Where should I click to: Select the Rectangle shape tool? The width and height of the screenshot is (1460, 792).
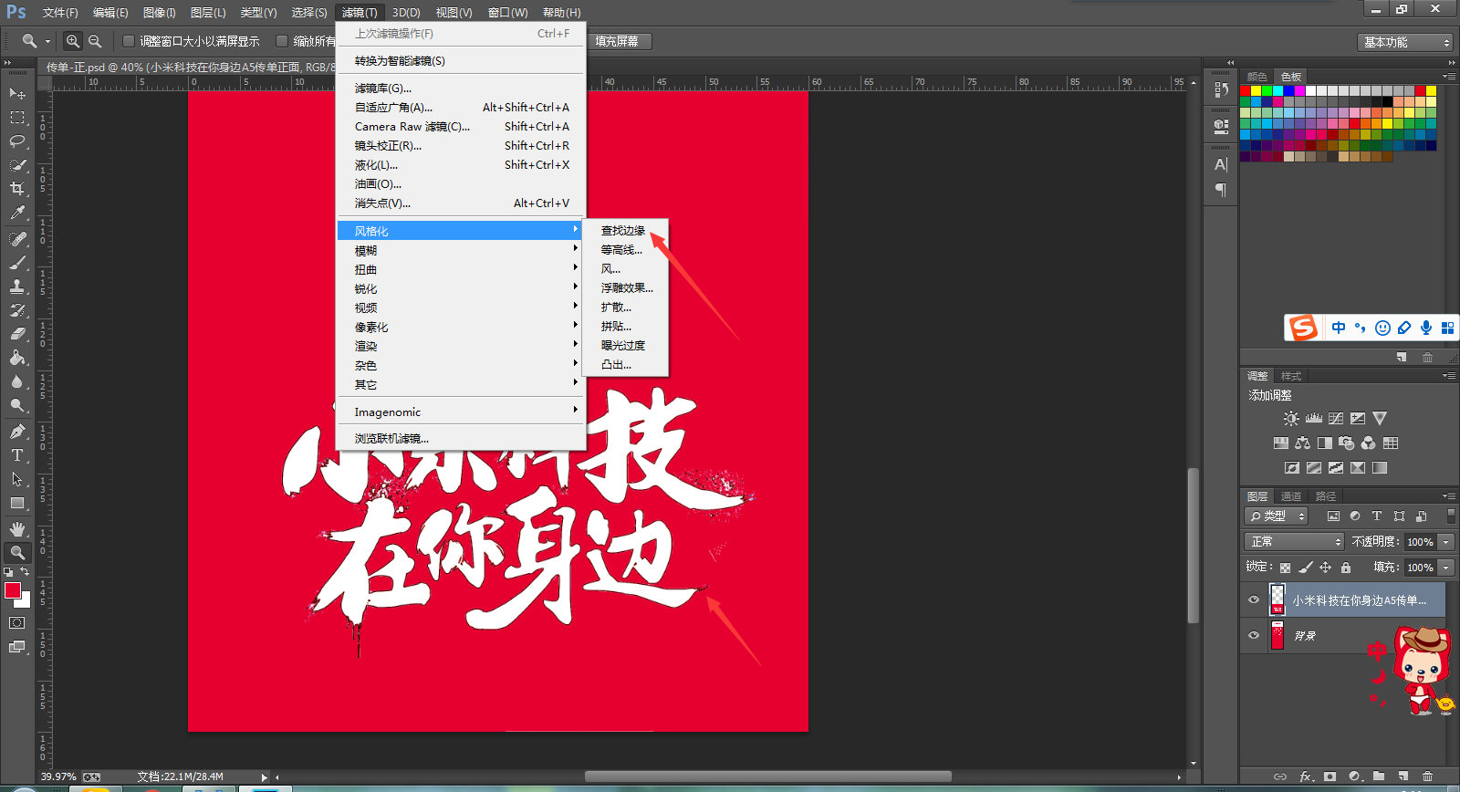coord(16,503)
